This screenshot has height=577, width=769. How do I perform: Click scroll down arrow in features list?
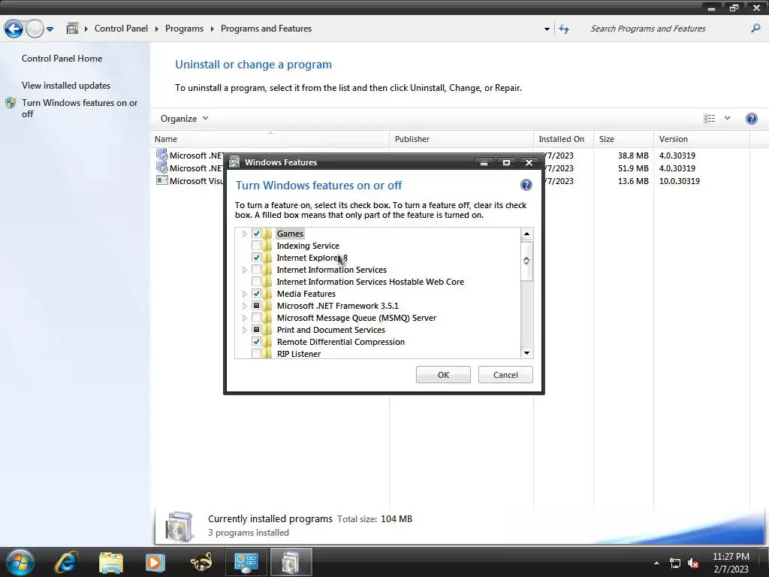click(526, 352)
